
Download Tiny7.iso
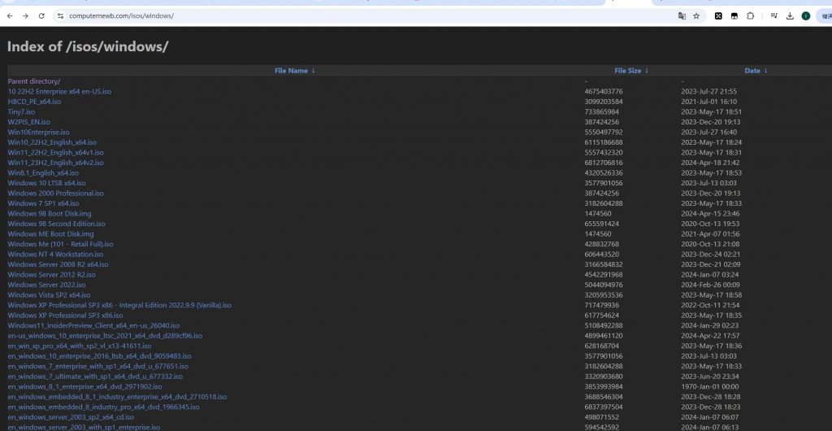21,112
